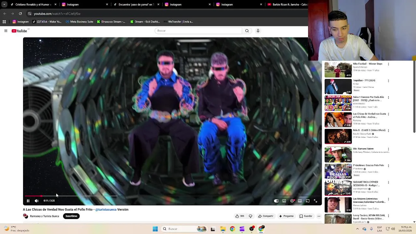Screen dimensions: 416x234
Task: Open options for Mix: Ramses Hatem
Action: click(x=388, y=149)
